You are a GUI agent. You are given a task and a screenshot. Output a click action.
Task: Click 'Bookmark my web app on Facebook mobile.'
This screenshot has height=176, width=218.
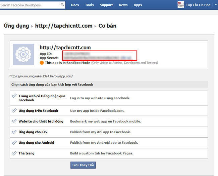[x=106, y=121]
